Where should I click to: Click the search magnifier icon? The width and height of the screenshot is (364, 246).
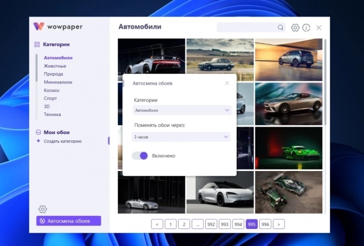coord(280,27)
